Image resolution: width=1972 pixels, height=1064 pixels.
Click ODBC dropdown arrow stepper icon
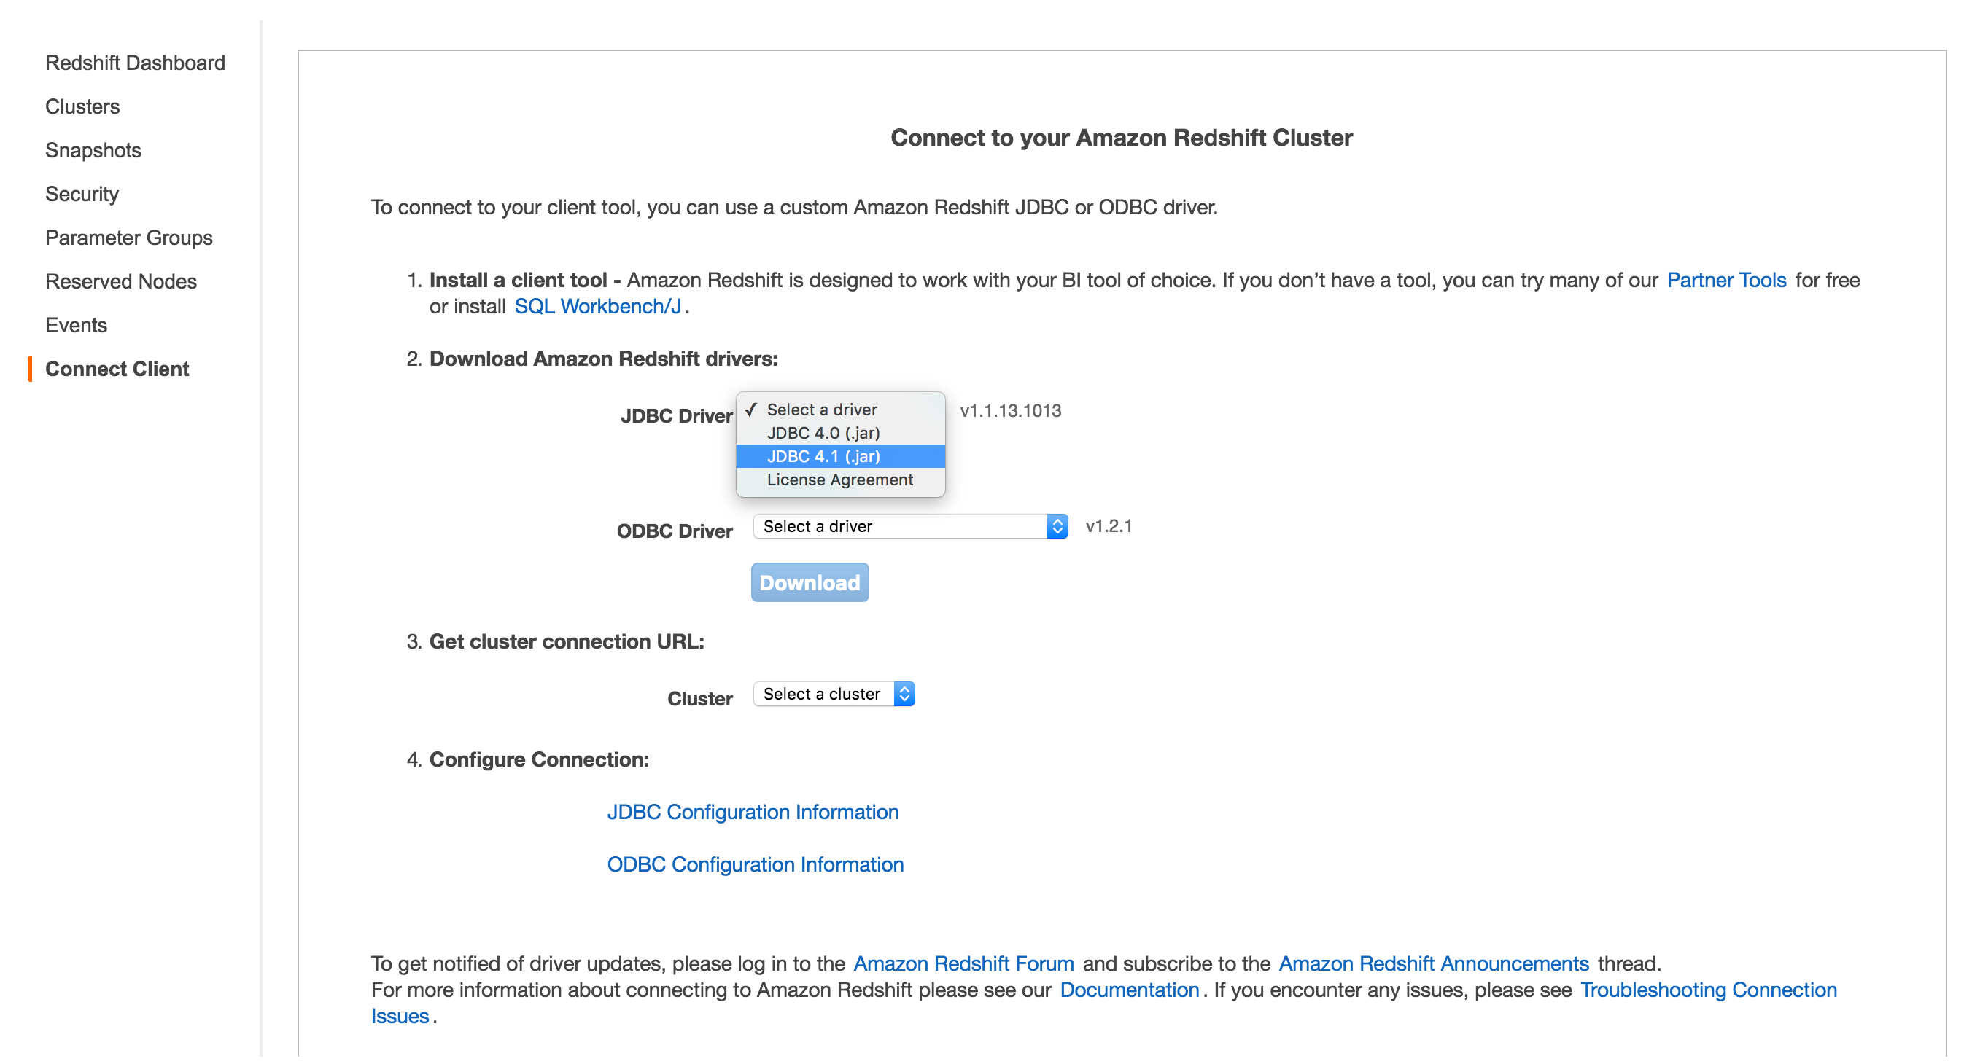pos(1057,525)
